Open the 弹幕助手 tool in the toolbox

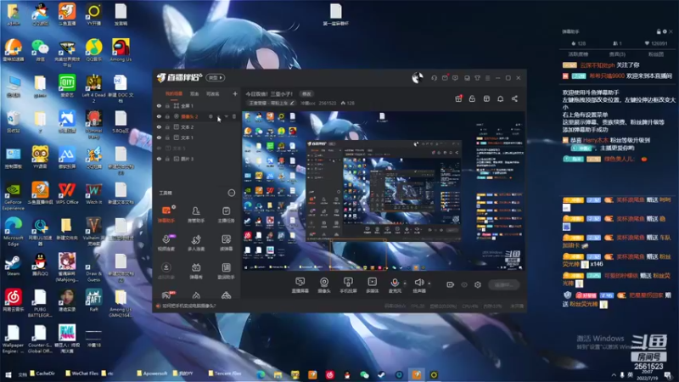[166, 215]
